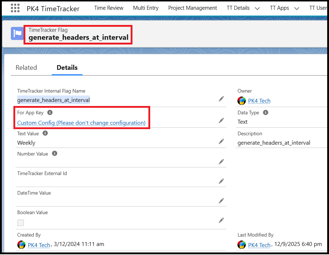Screen dimensions: 329x255
Task: Click the modified date 12/9/2025 6:40 pm
Action: [x=298, y=244]
